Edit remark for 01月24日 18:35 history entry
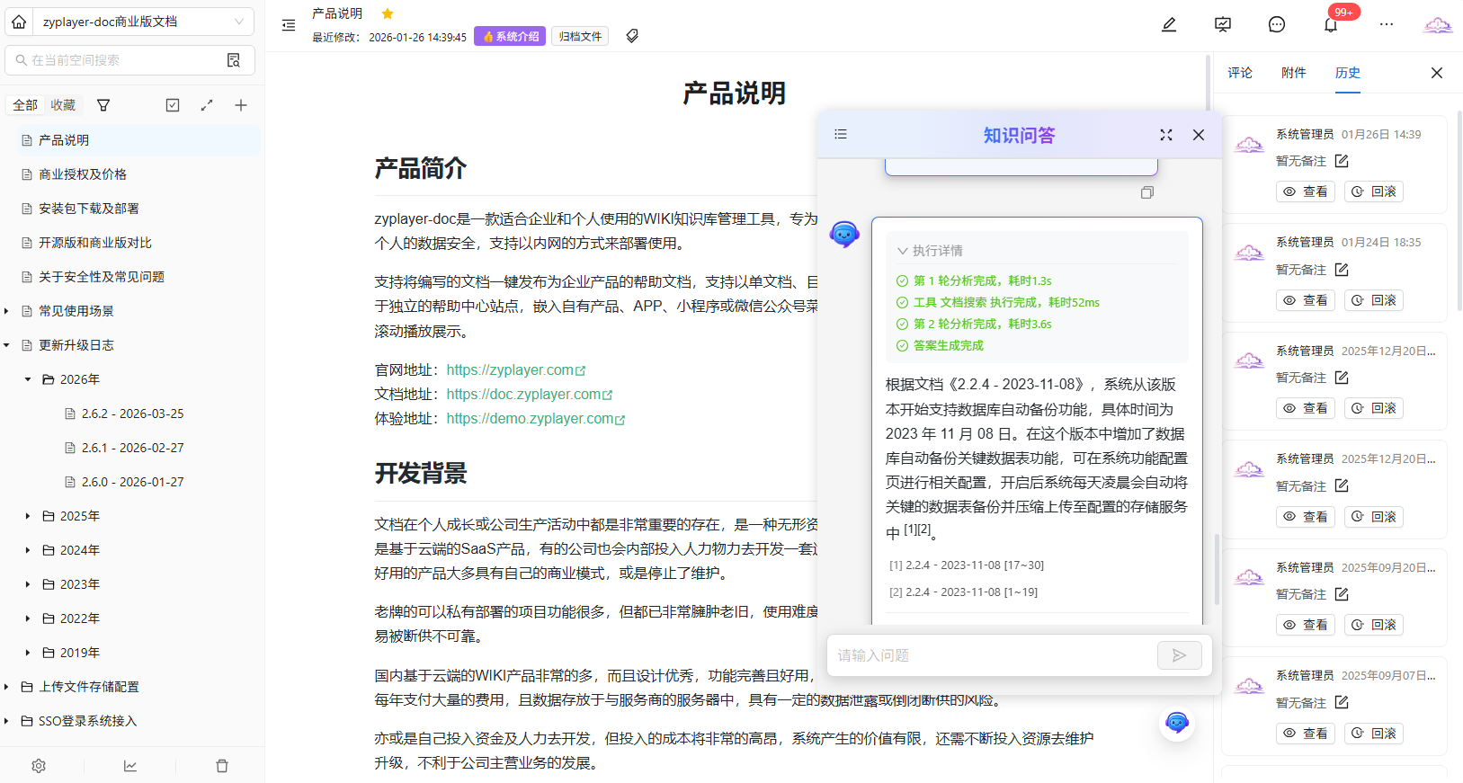Screen dimensions: 1463x783 [x=1342, y=270]
